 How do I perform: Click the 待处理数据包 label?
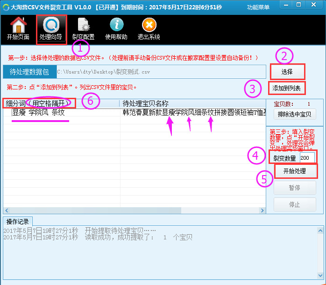(29, 72)
